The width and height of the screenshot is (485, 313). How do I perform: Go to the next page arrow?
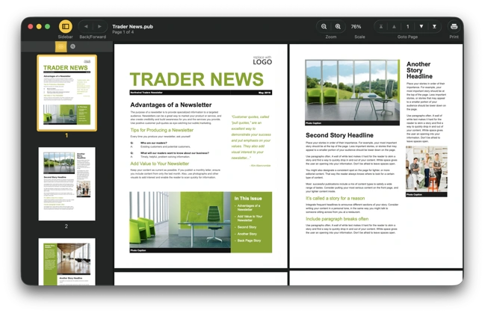click(421, 27)
